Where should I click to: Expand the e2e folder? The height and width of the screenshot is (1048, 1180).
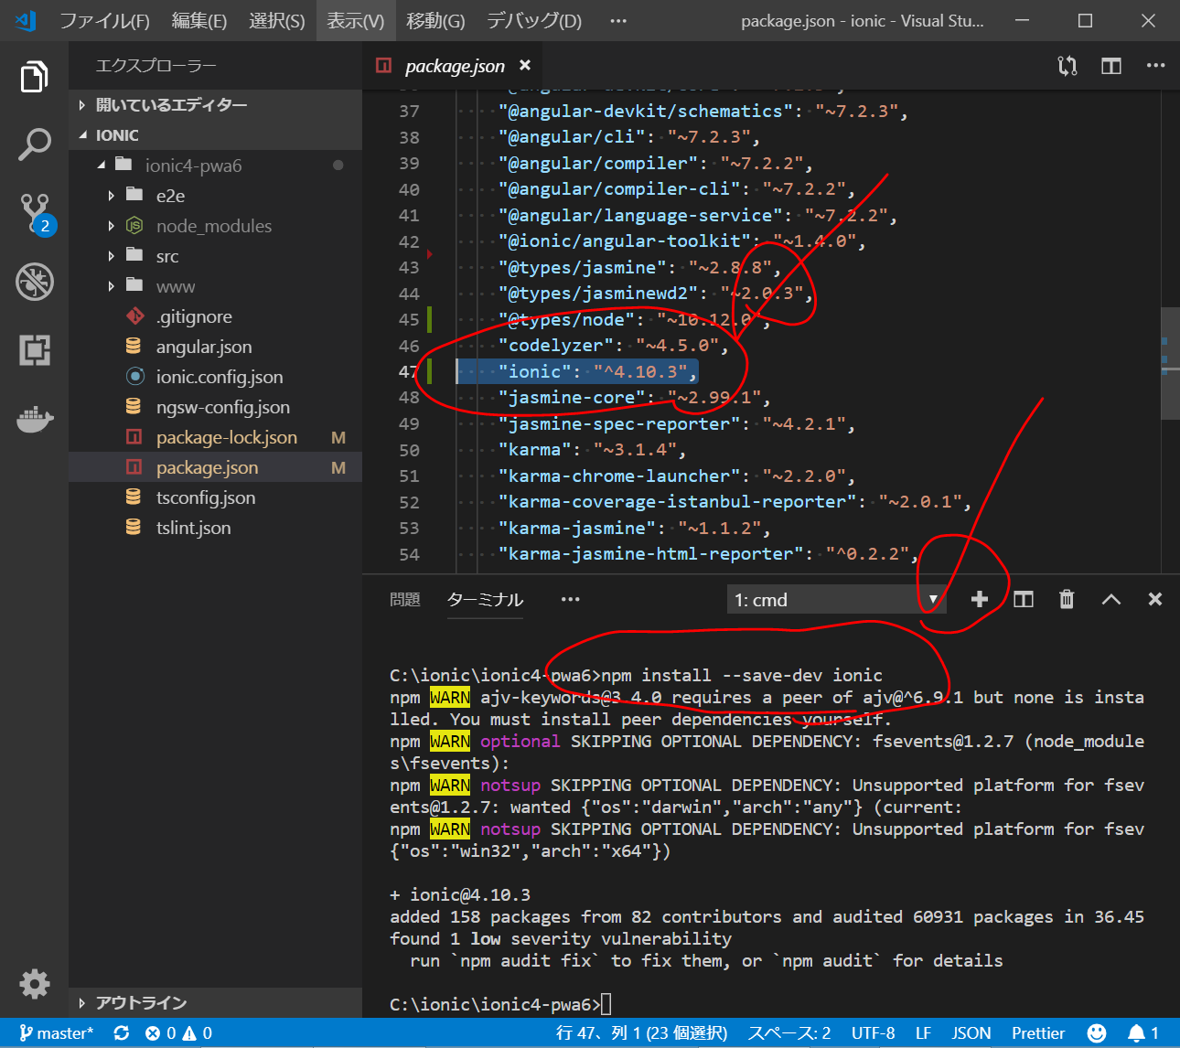216,196
